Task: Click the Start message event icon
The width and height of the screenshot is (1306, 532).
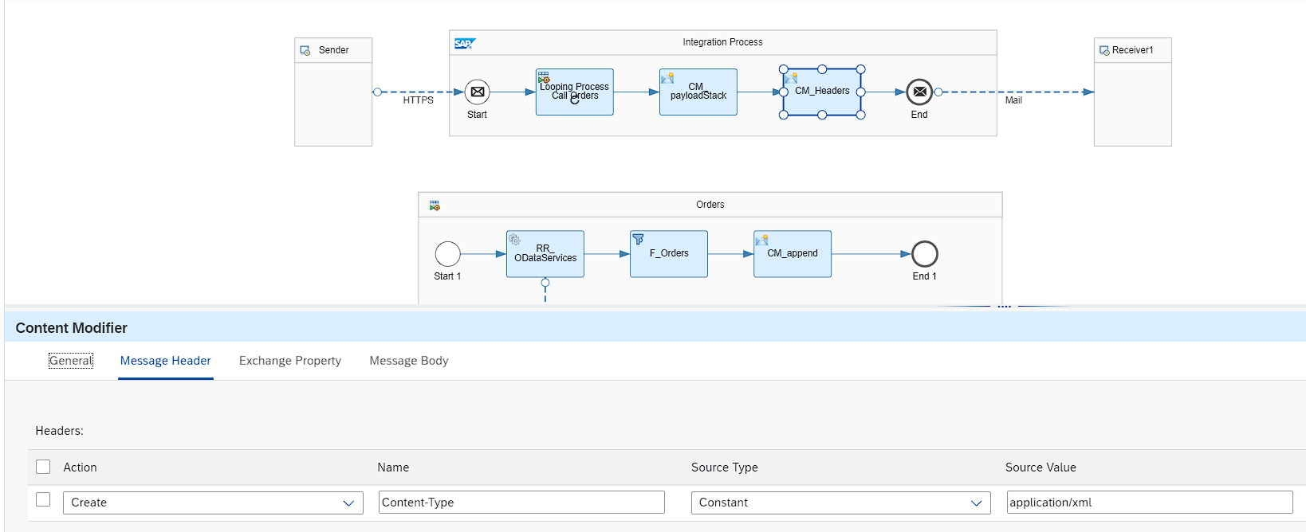Action: [x=477, y=92]
